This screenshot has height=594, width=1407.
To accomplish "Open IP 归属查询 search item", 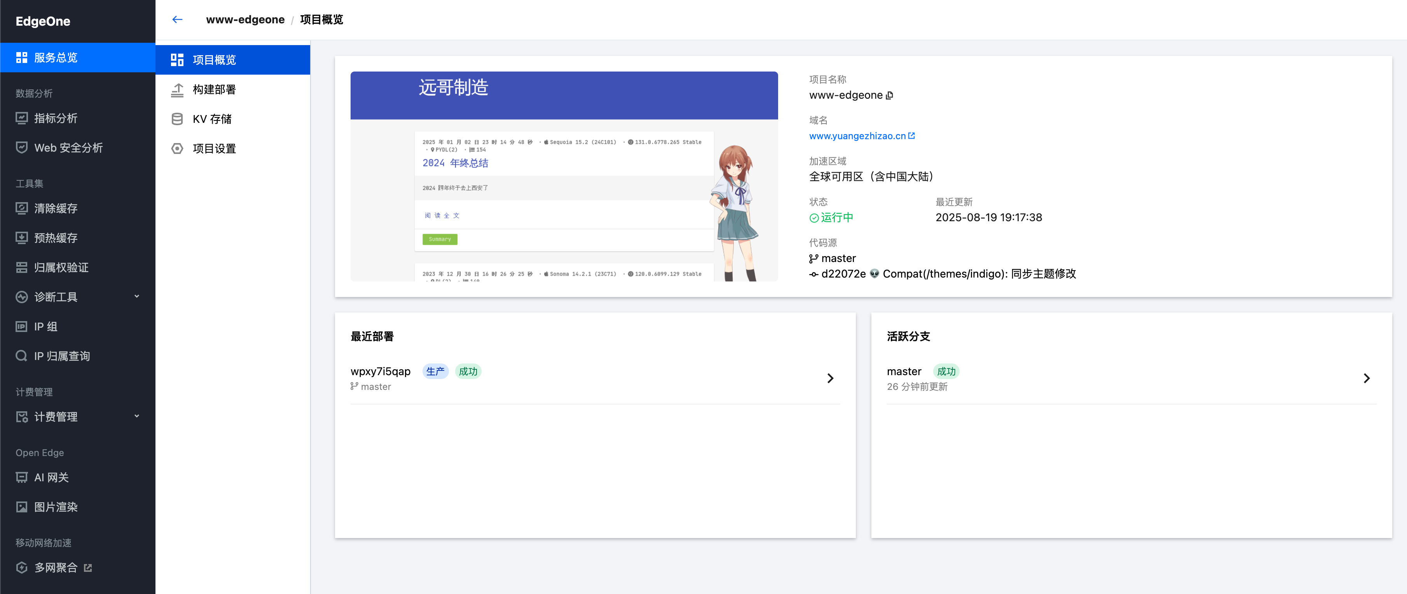I will [x=61, y=356].
